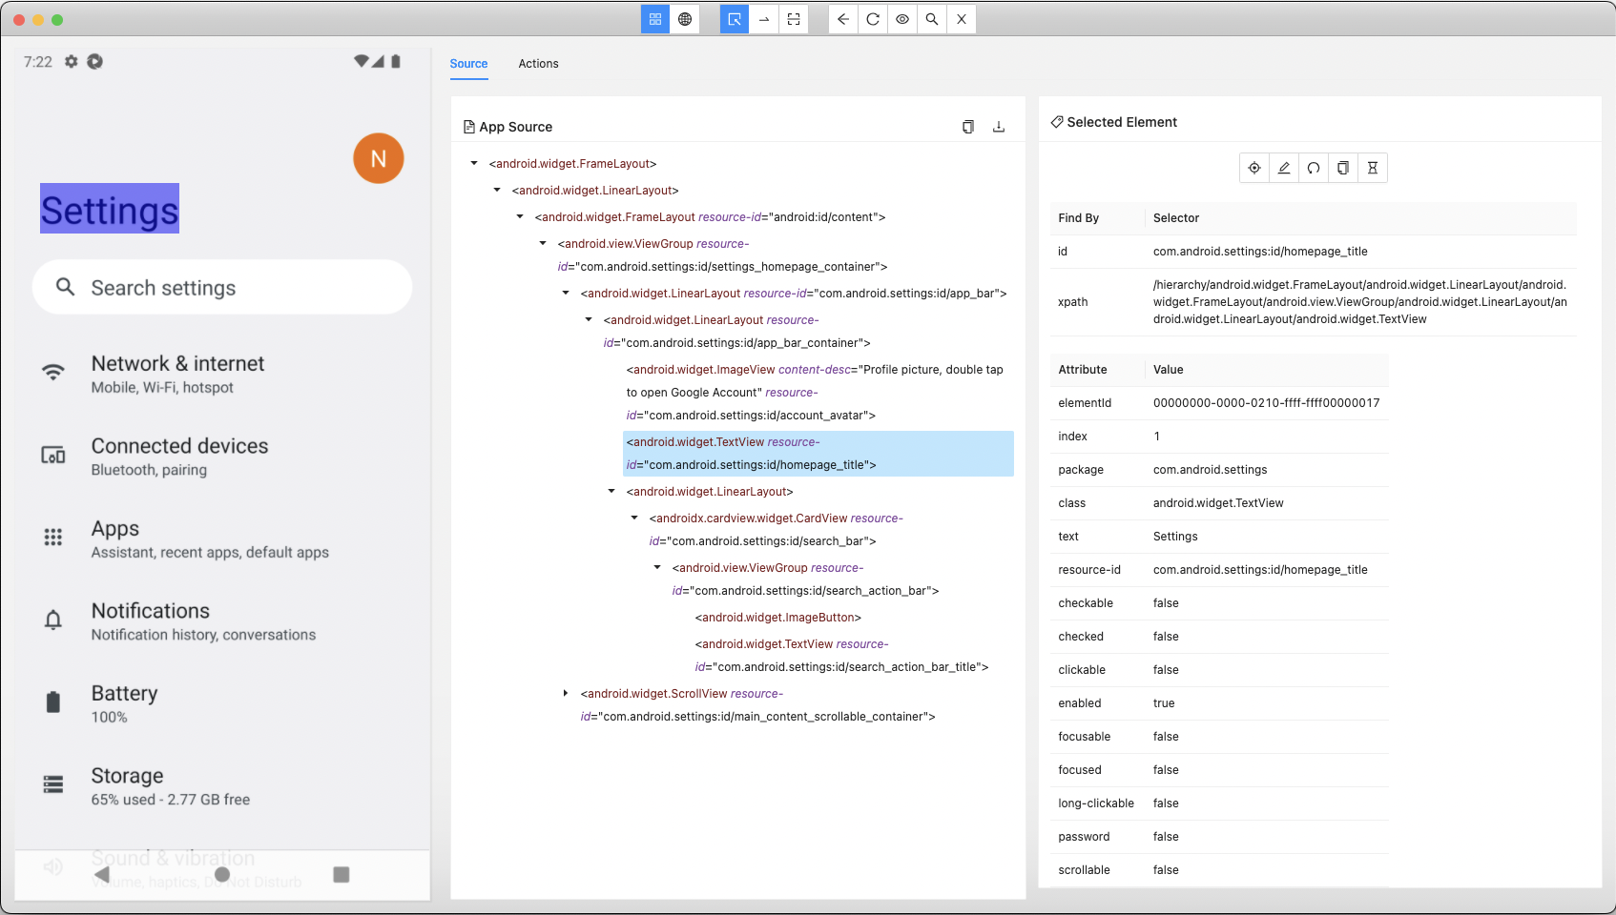Click the elementId value cell

point(1267,403)
